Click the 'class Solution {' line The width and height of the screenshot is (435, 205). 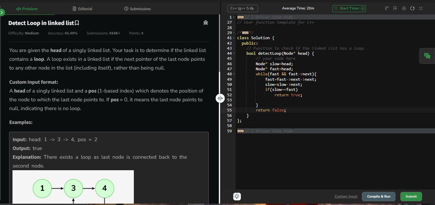256,38
